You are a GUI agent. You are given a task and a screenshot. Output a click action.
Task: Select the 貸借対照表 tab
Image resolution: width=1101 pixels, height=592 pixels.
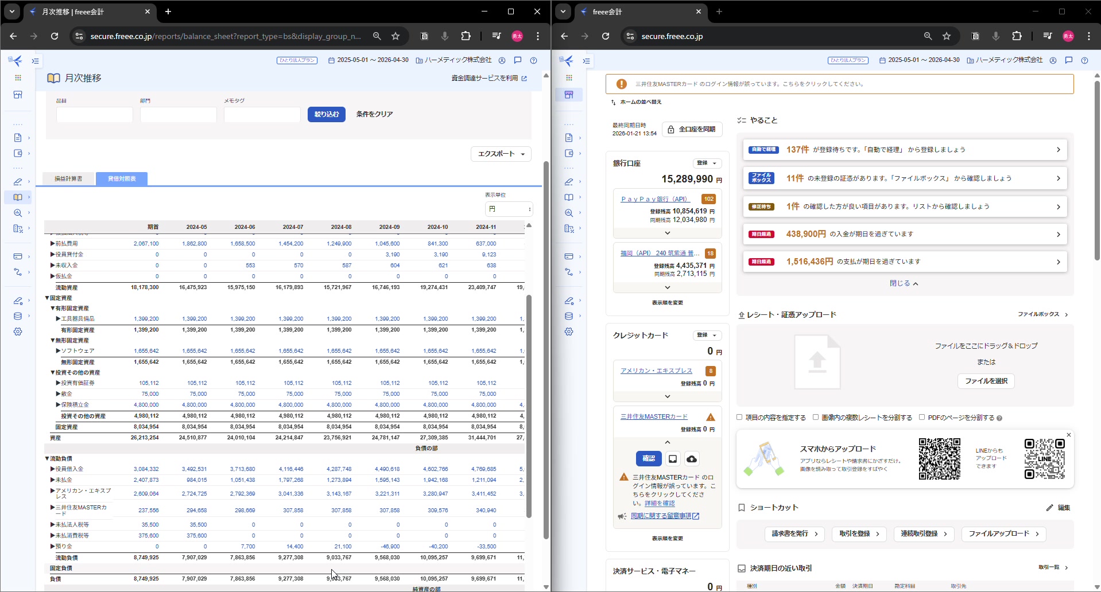122,179
